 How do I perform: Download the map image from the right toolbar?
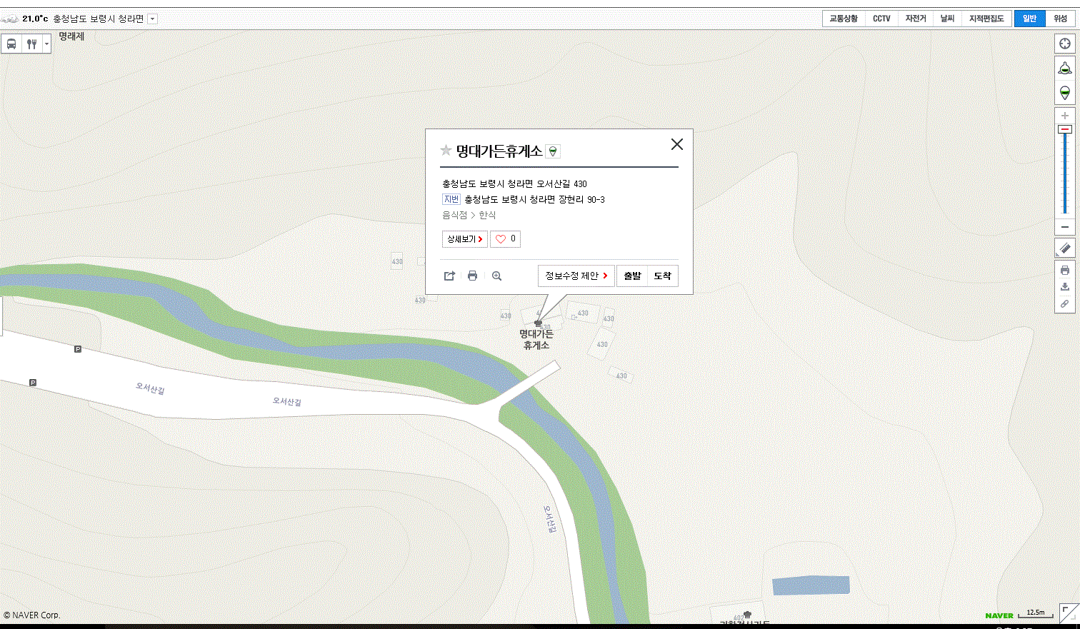pyautogui.click(x=1065, y=287)
